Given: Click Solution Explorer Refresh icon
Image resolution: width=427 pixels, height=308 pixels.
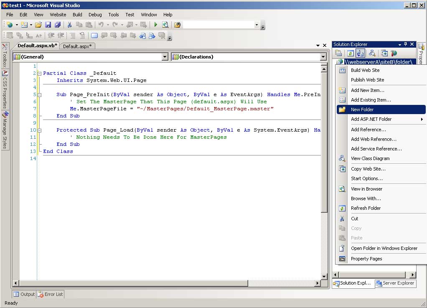Looking at the screenshot, I should click(351, 53).
